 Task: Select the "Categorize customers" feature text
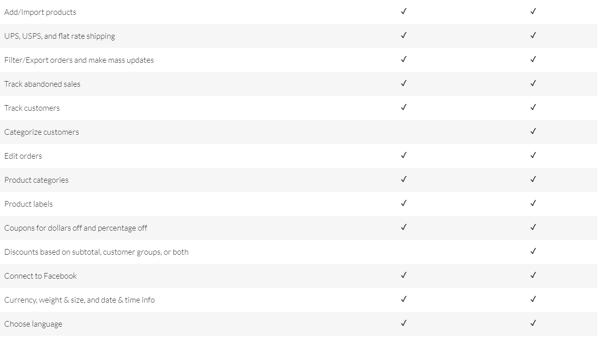coord(42,132)
